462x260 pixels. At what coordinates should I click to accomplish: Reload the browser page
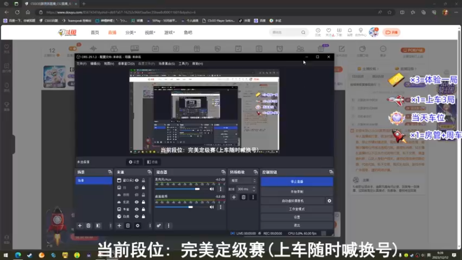click(17, 12)
